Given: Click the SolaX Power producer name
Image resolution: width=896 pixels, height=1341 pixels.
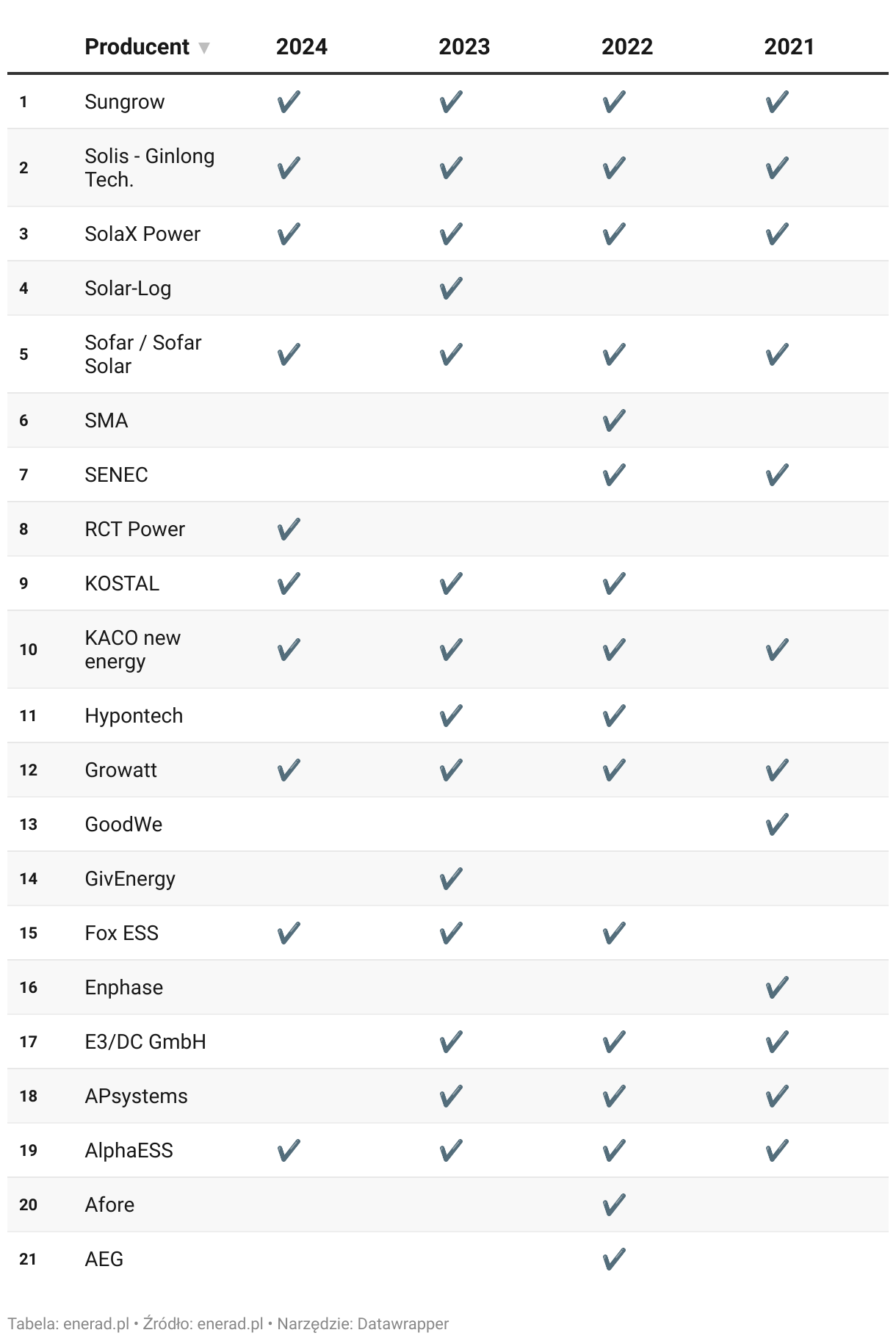Looking at the screenshot, I should pos(142,234).
